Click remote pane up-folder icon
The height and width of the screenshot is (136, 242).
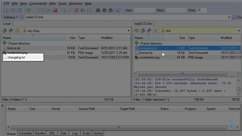[x=143, y=31]
